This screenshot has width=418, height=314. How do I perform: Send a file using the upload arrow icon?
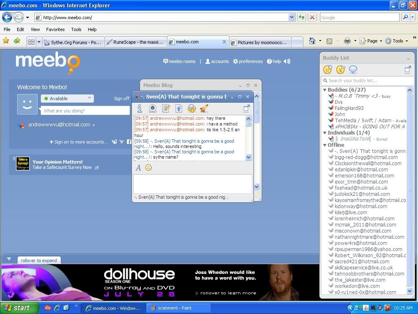179,108
